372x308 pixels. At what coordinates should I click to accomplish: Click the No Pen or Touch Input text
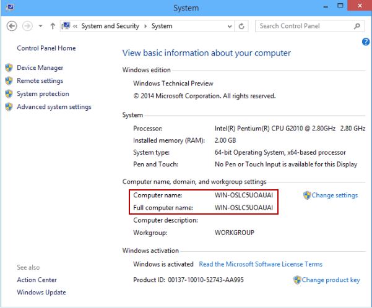click(x=286, y=165)
